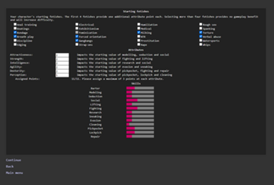Click the 'Skills' heading
The image size is (274, 185).
(x=136, y=83)
